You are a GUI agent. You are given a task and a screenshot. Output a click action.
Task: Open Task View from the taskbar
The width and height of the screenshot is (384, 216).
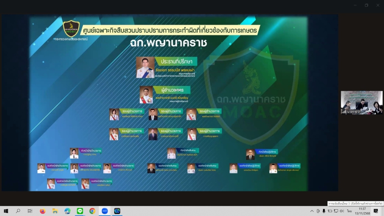click(30, 211)
